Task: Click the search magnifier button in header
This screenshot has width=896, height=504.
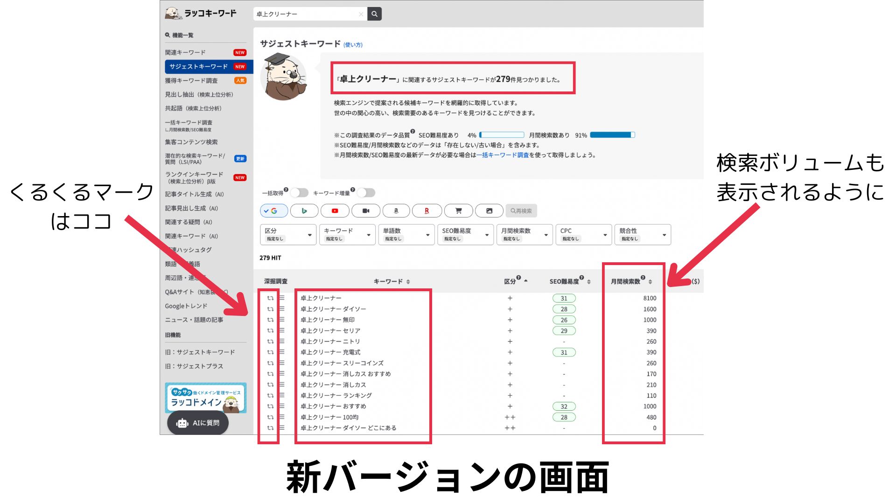Action: 374,14
